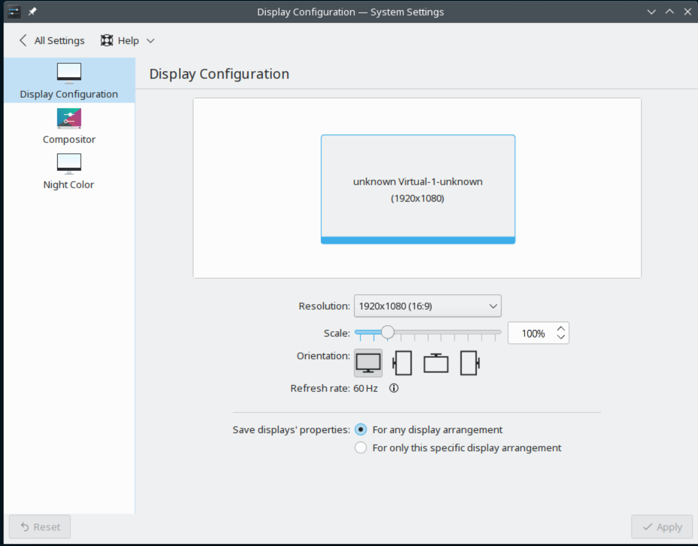Click the Scale slider handle
The width and height of the screenshot is (698, 546).
coord(388,332)
